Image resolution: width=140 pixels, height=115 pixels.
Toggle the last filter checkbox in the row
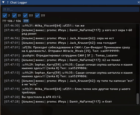coord(37,15)
